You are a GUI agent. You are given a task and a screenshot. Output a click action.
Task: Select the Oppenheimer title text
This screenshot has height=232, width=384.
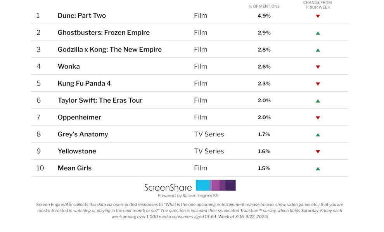pyautogui.click(x=80, y=117)
